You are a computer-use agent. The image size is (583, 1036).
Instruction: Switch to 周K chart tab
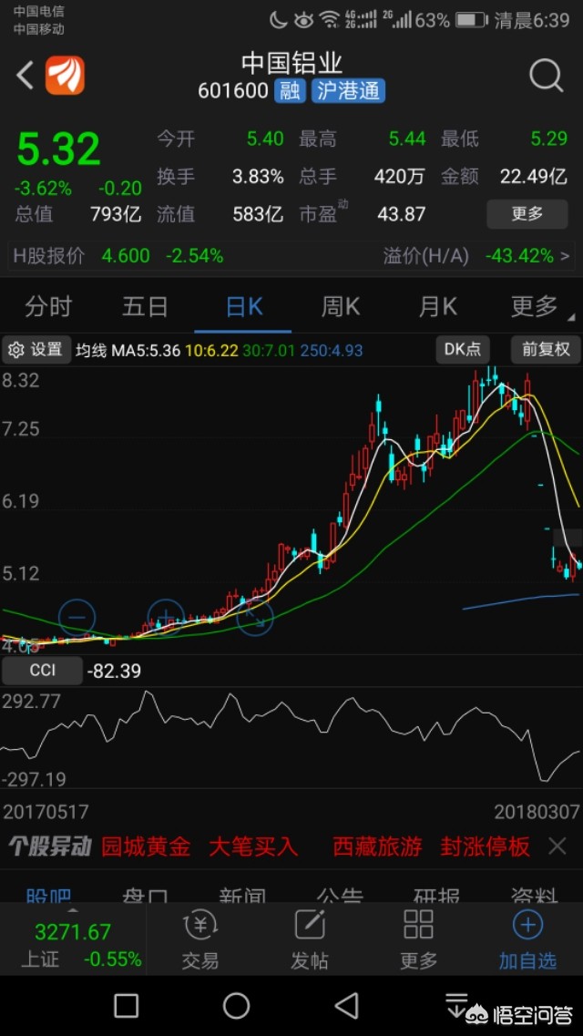(x=340, y=306)
